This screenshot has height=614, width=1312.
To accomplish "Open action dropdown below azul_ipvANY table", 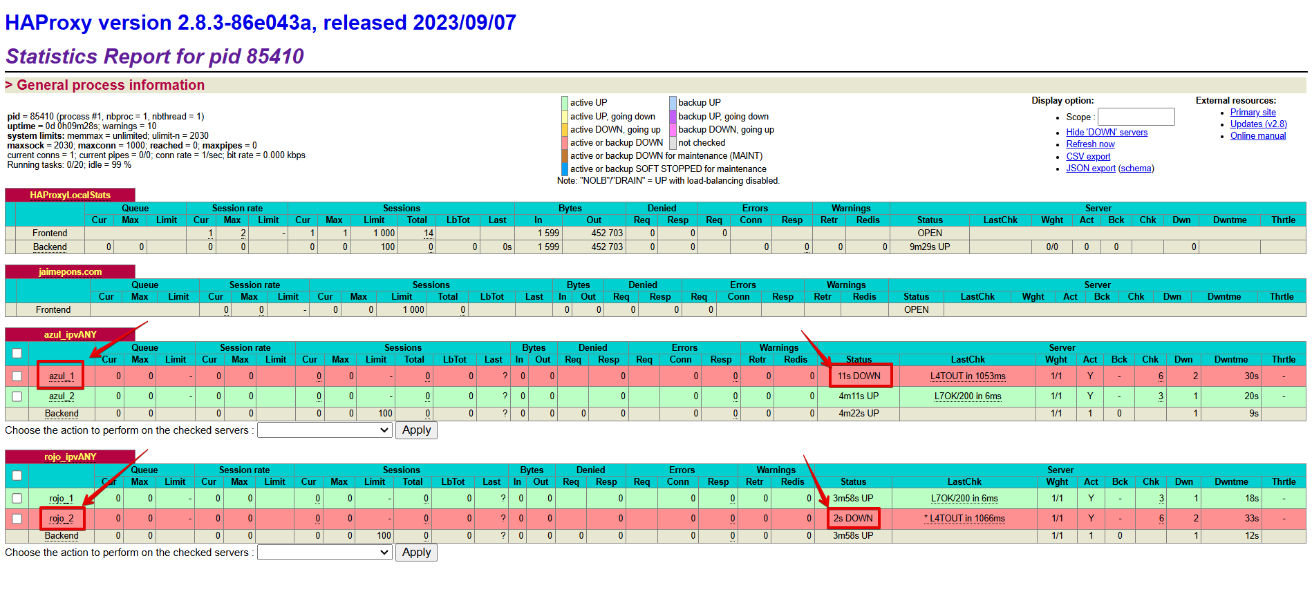I will click(x=324, y=430).
